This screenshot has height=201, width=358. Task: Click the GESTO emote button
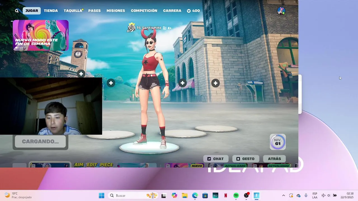[x=246, y=159]
